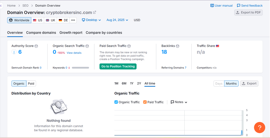The height and width of the screenshot is (138, 270).
Task: Go to Home breadcrumb
Action: (11, 6)
